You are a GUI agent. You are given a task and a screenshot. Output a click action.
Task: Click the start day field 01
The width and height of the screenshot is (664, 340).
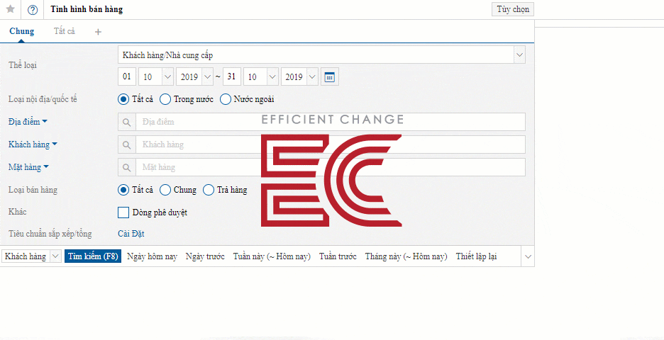tap(126, 77)
